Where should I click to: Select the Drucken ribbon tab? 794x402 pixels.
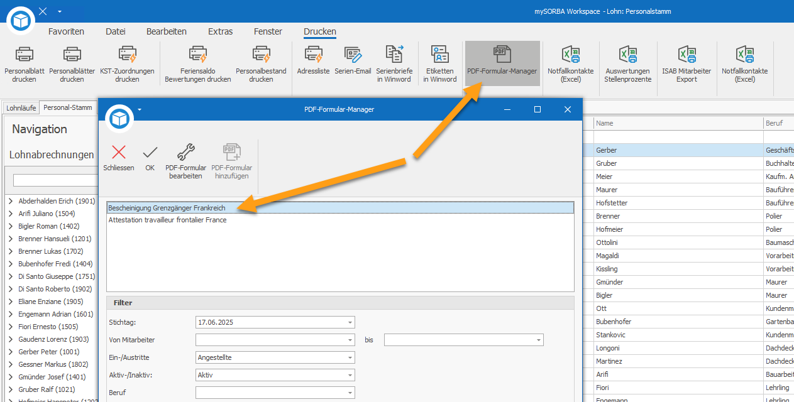[320, 31]
